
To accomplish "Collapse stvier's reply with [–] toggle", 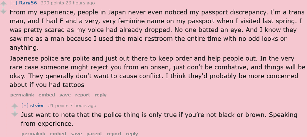I will tap(25, 106).
